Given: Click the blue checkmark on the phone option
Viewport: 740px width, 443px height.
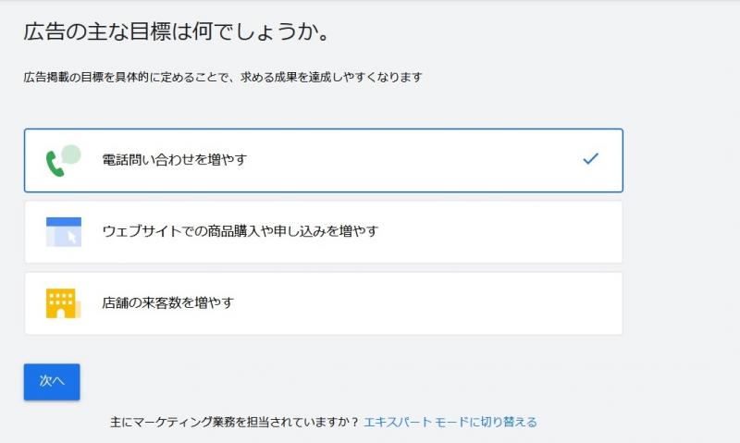Looking at the screenshot, I should [590, 159].
